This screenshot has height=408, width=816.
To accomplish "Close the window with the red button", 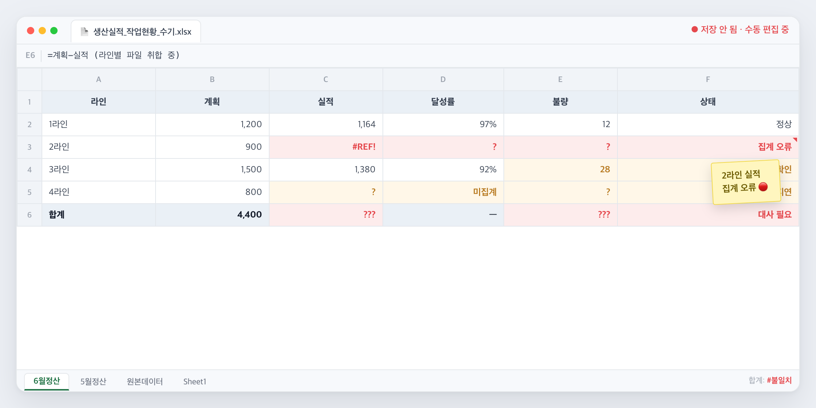I will click(x=31, y=31).
